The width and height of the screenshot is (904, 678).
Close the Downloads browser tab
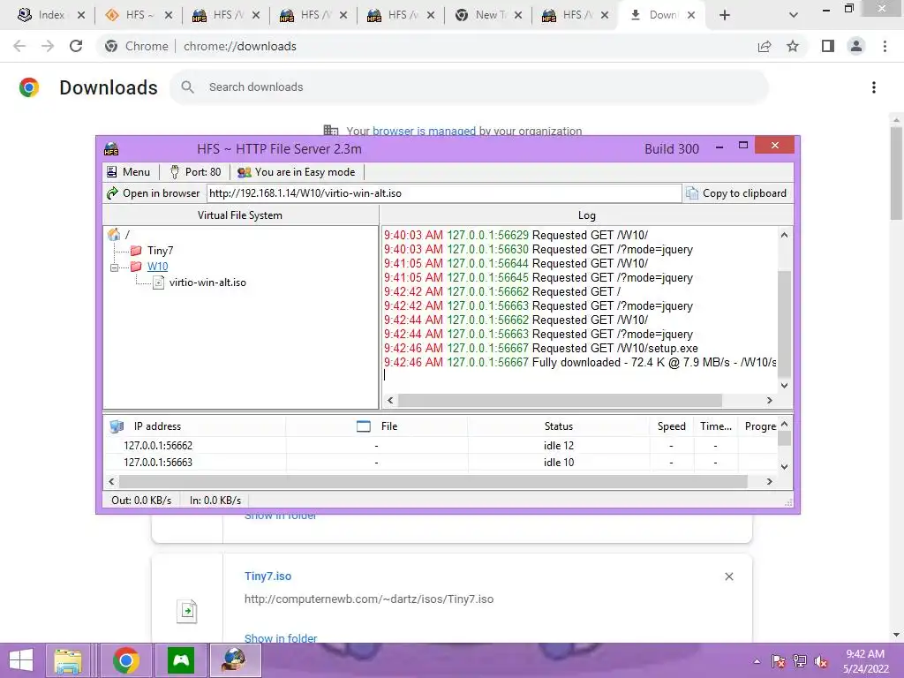coord(690,15)
